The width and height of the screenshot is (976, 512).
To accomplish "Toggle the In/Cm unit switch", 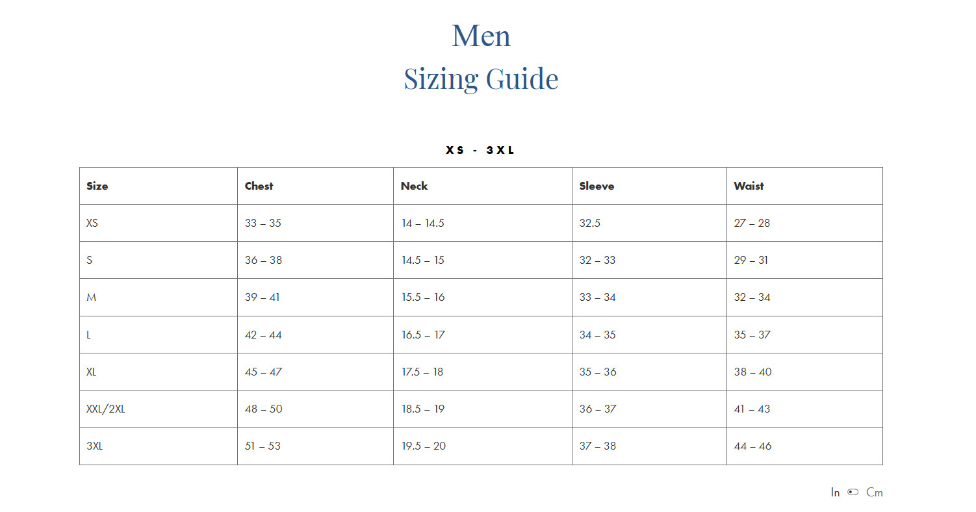I will [x=853, y=492].
